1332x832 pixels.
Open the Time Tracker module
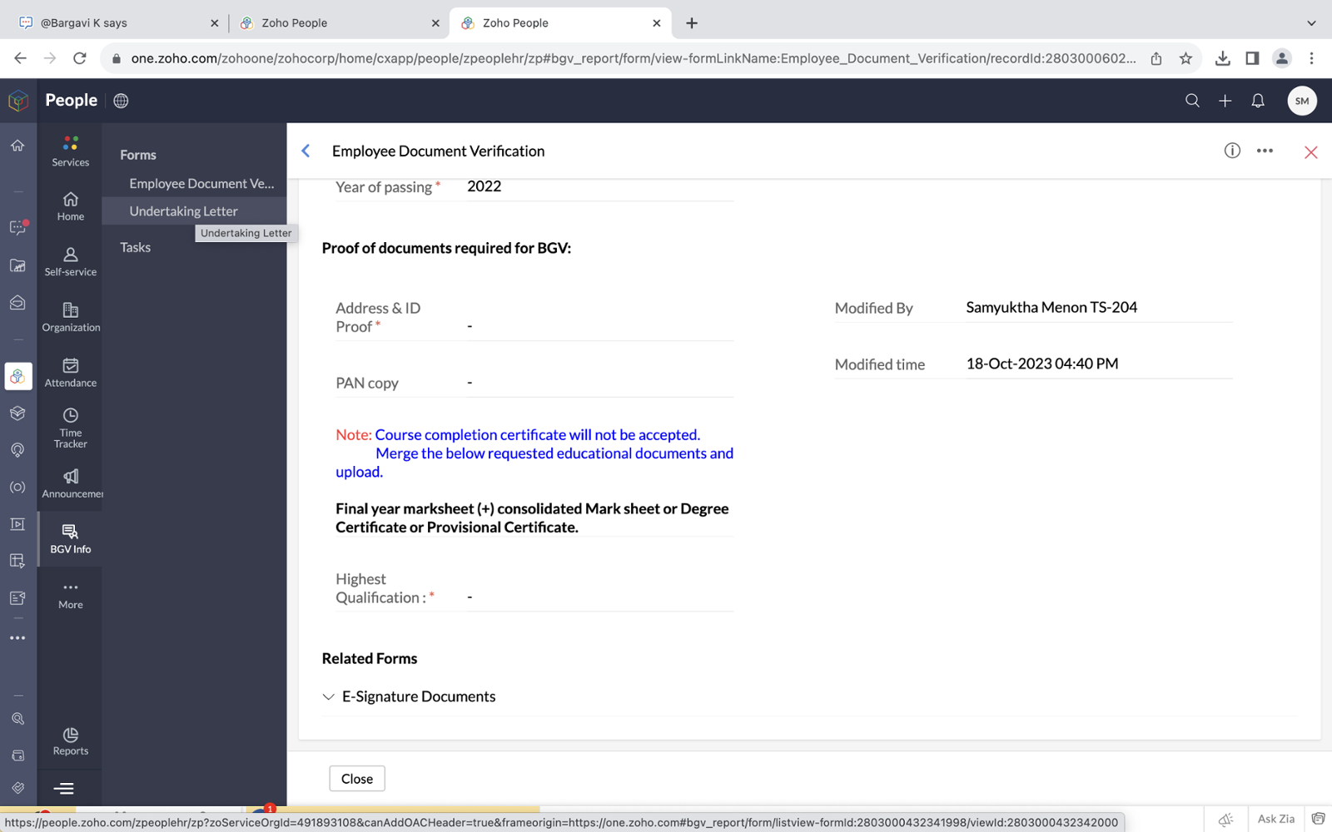click(70, 427)
